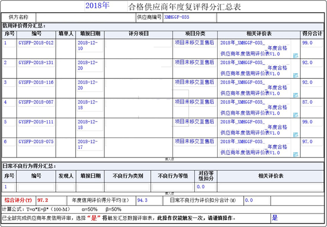This screenshot has height=227, width=327.
Task: Open the attachment icon in row GYSFP-2018-111
Action: [x=296, y=135]
